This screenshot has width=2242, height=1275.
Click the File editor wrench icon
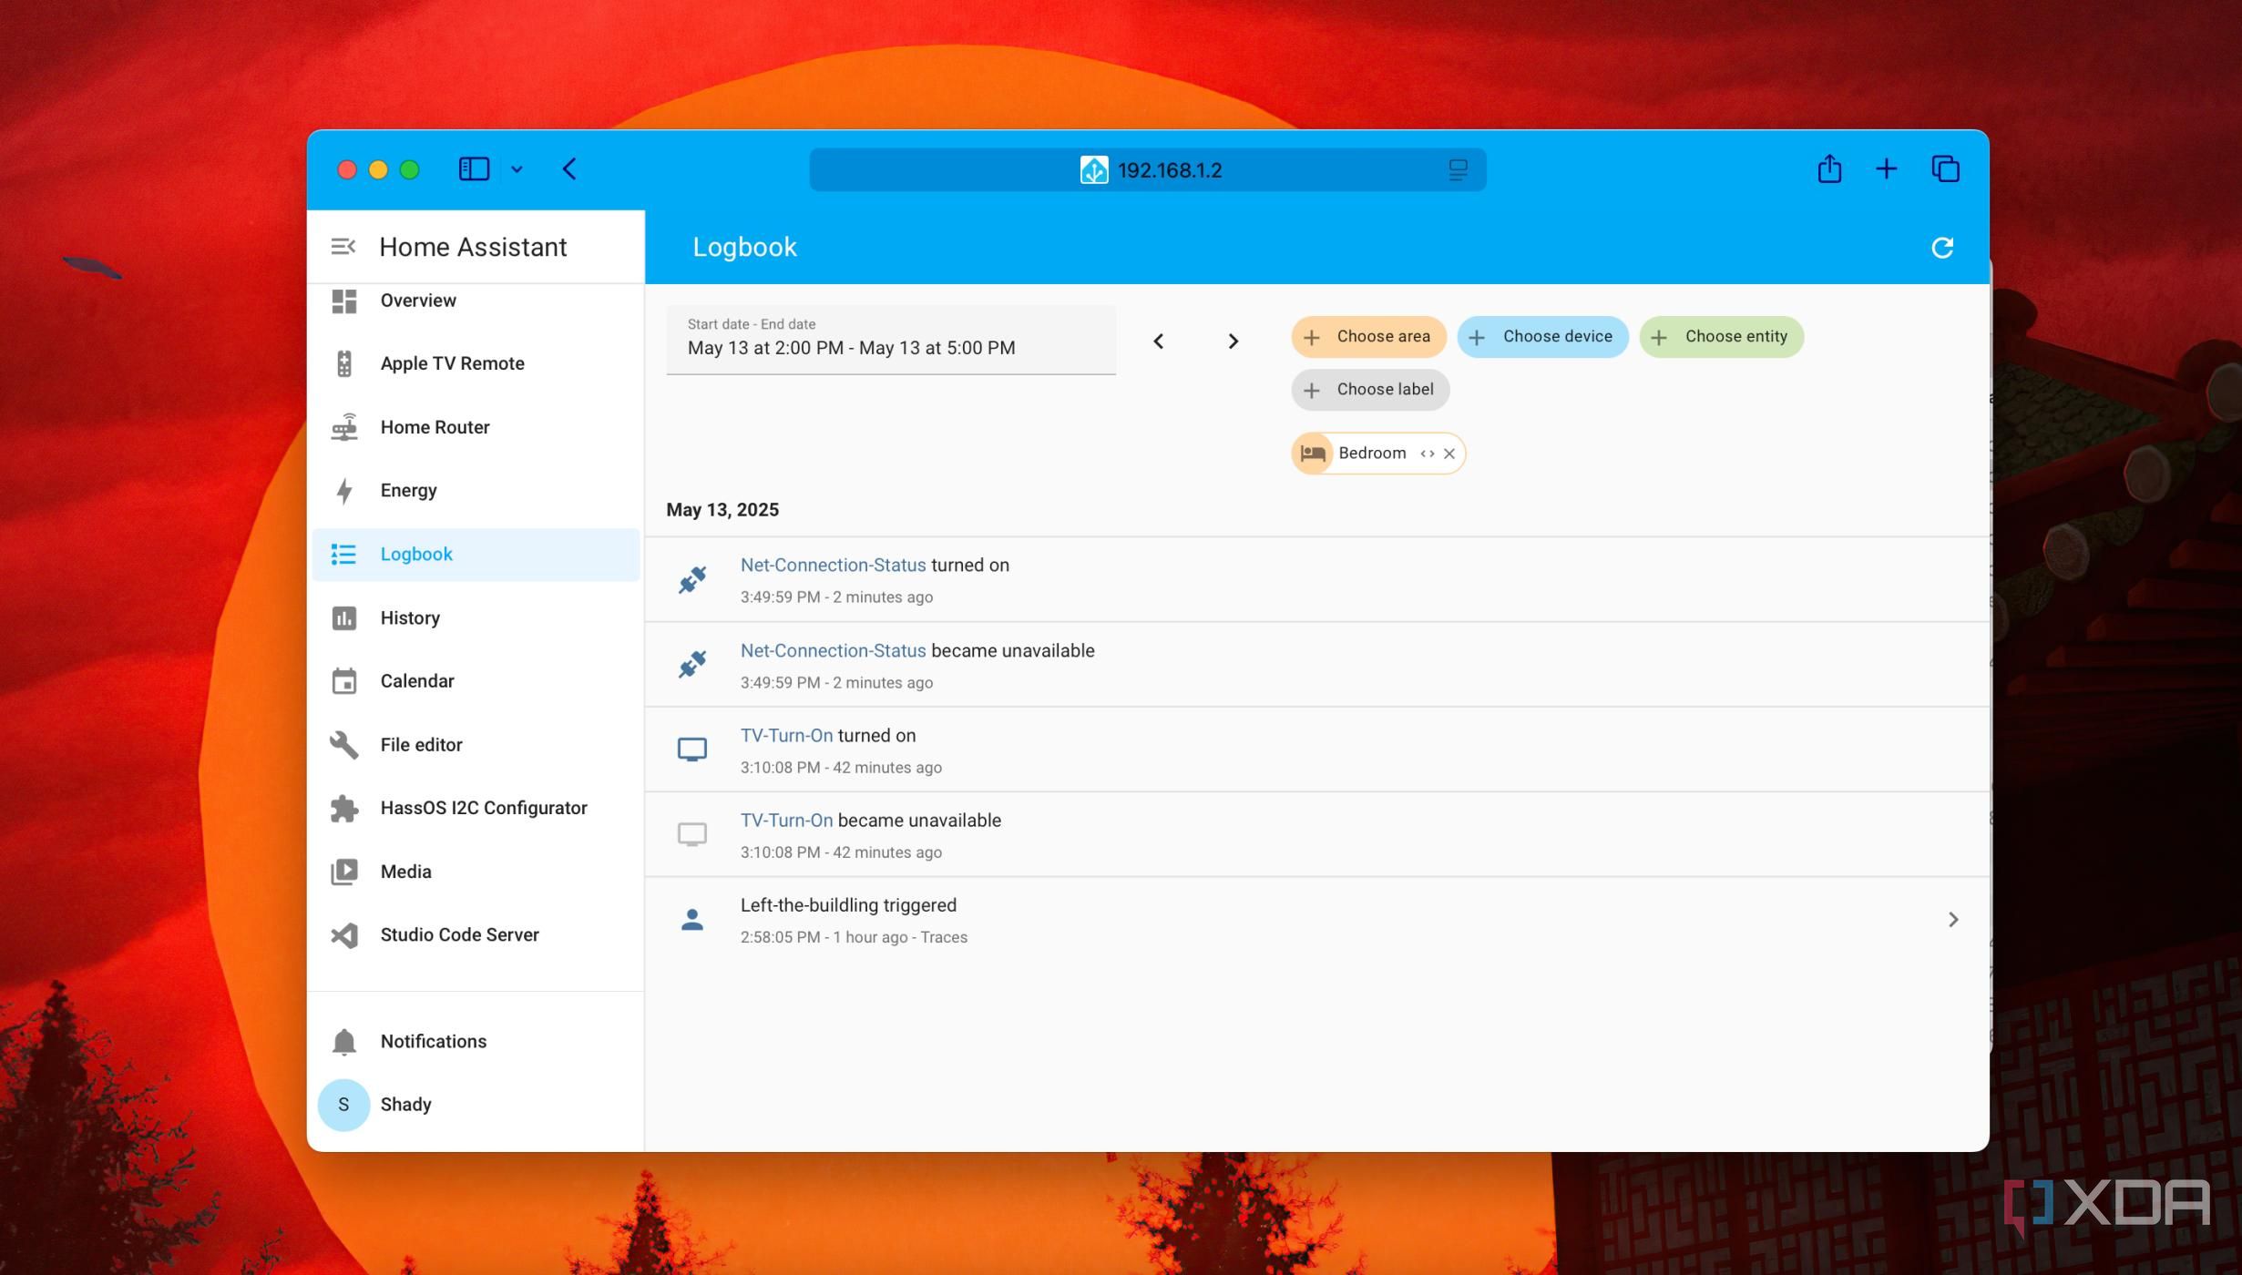tap(344, 744)
